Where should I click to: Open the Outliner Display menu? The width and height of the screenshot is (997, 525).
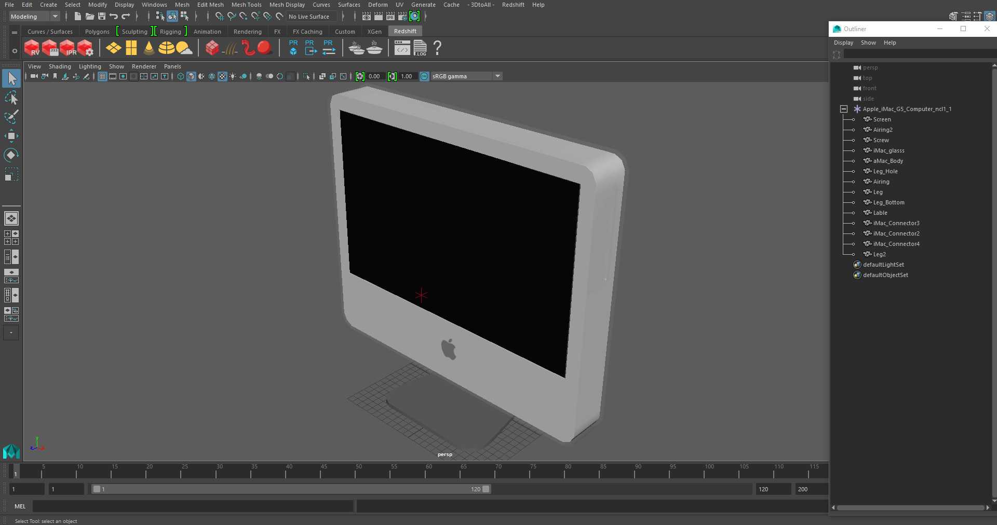843,43
